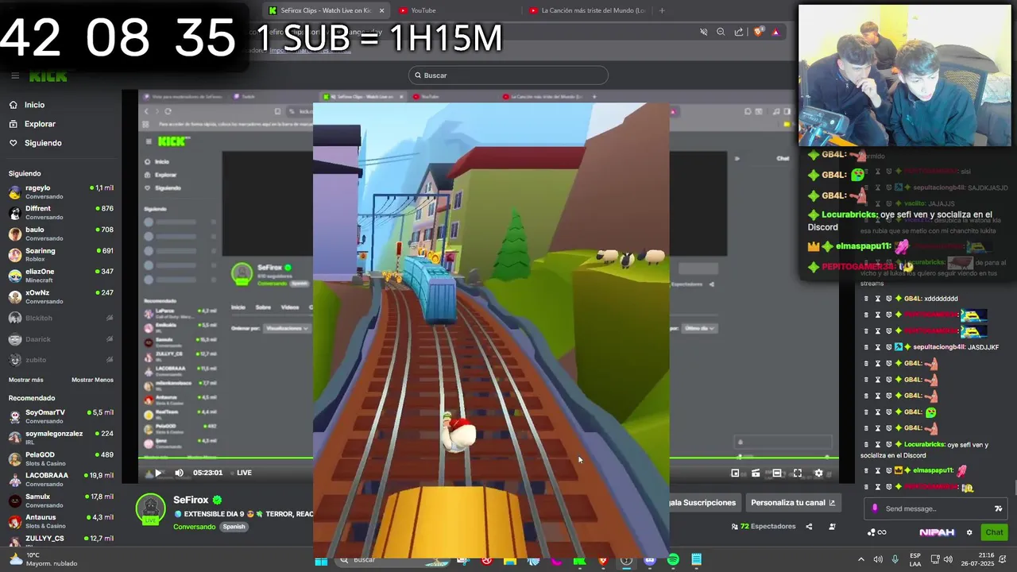Click the taskbar microphone icon

(895, 559)
